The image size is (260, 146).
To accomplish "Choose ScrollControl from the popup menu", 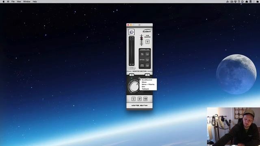I will point(148,80).
